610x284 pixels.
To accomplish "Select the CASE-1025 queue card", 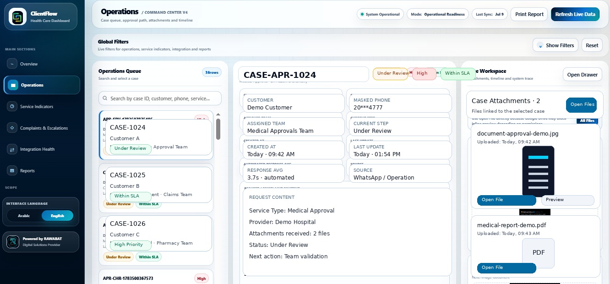I will point(158,185).
